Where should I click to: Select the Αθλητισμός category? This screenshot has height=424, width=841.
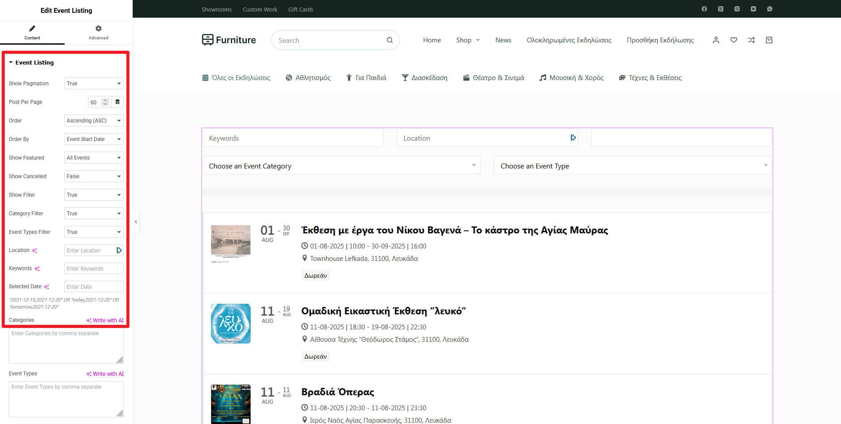[308, 78]
